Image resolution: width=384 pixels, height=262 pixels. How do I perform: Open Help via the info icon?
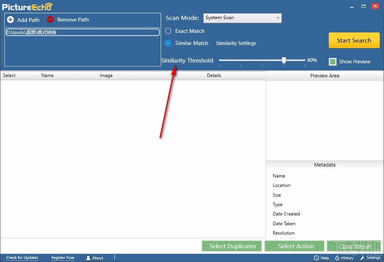(316, 258)
